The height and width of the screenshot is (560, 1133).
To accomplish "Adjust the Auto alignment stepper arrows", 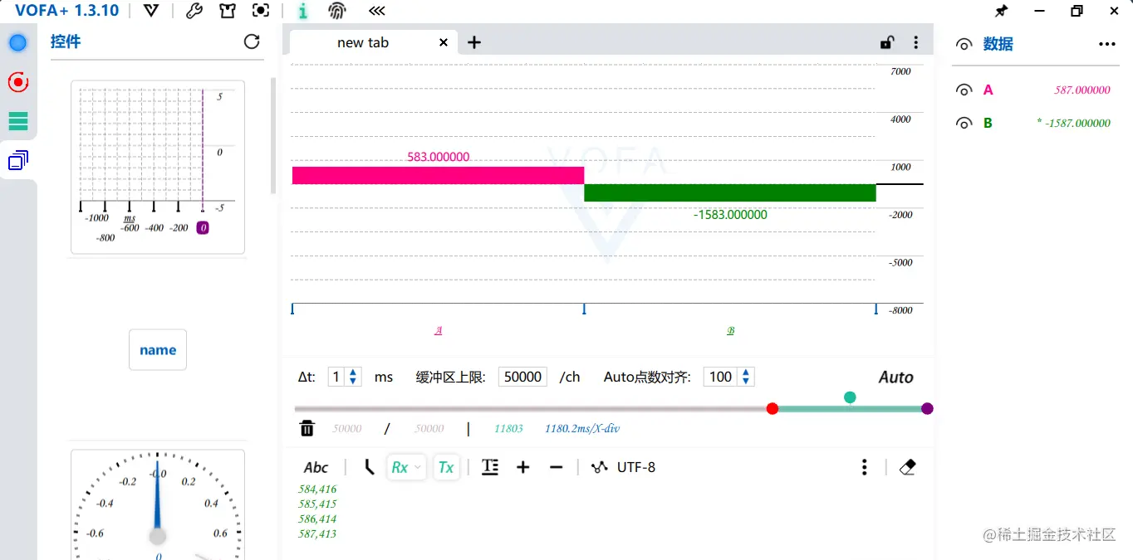I will (x=746, y=377).
